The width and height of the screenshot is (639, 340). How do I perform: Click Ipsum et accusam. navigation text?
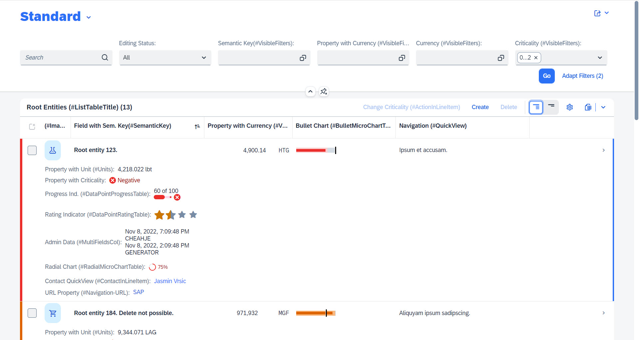coord(423,150)
